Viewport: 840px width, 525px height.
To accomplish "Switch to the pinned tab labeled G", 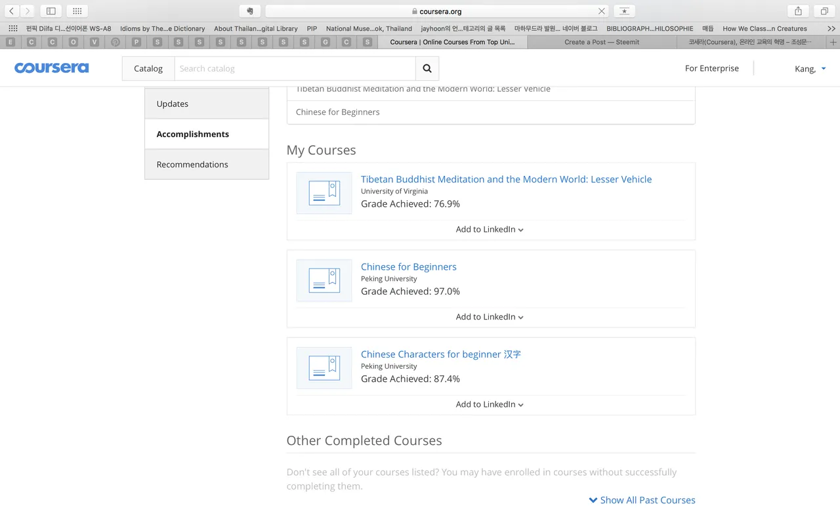I will 325,42.
